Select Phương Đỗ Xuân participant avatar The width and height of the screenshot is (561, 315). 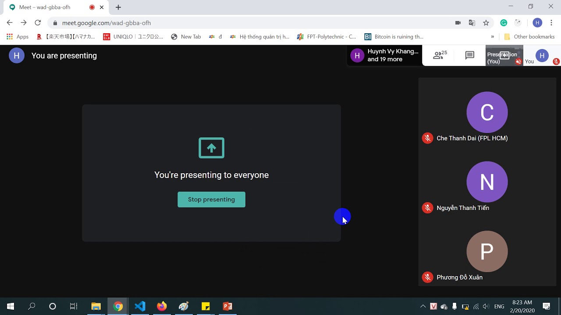pos(487,251)
